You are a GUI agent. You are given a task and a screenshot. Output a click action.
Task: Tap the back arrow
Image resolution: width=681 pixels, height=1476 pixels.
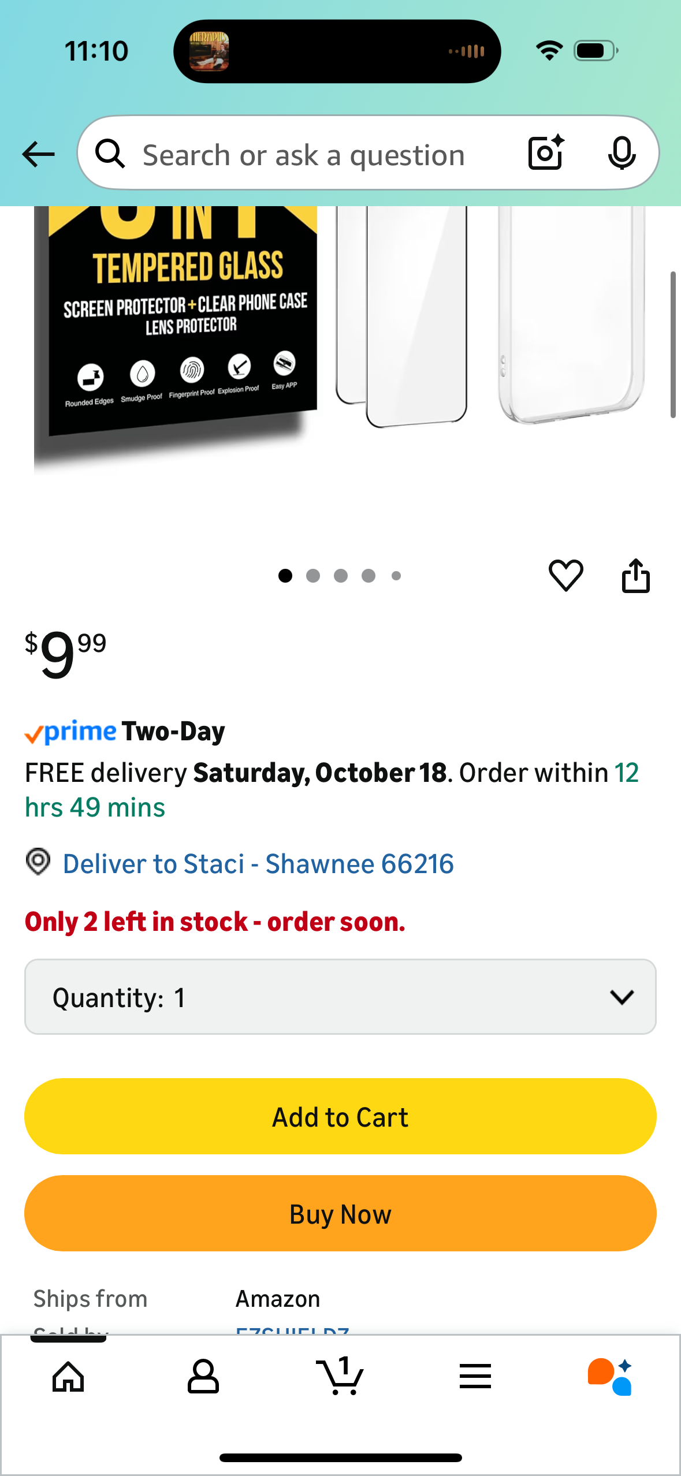[x=38, y=154]
